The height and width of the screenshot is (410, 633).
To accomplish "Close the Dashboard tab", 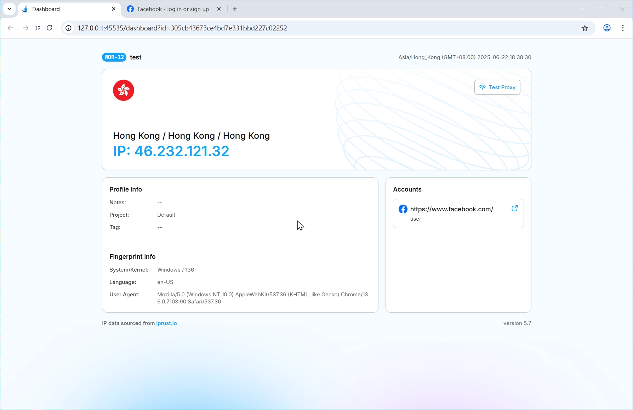I will coord(113,9).
